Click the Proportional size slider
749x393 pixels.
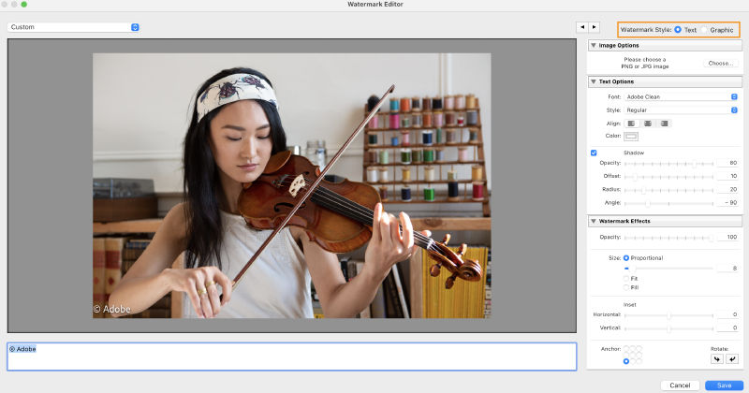click(668, 269)
